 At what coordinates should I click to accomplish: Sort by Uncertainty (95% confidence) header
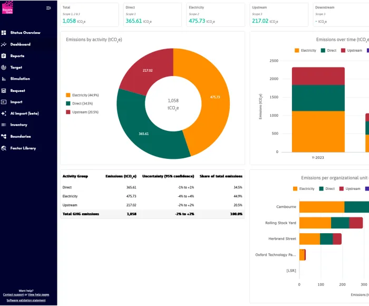tap(168, 176)
